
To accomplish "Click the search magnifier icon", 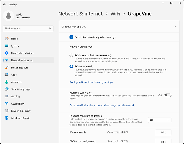I will [50, 29].
